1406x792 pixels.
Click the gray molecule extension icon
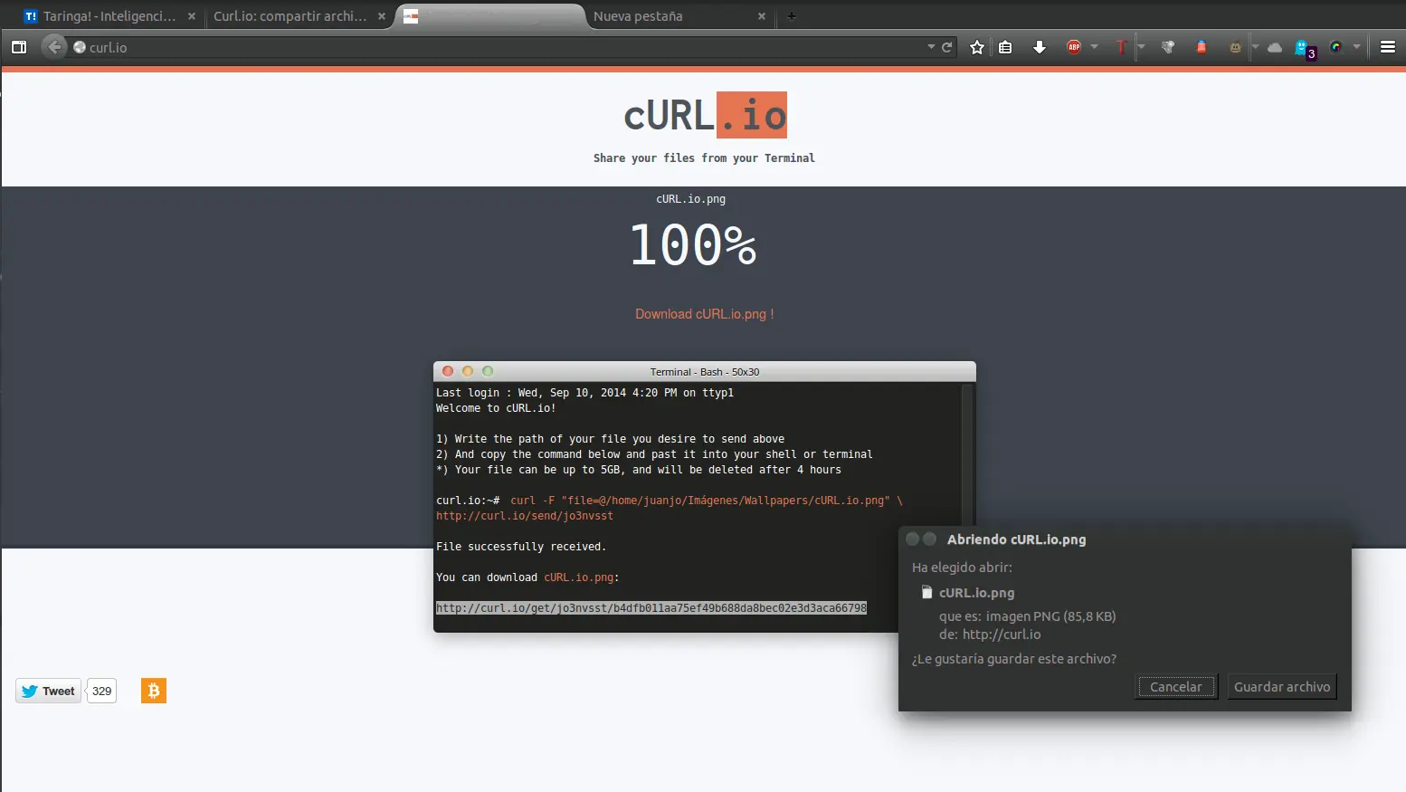click(x=1168, y=47)
